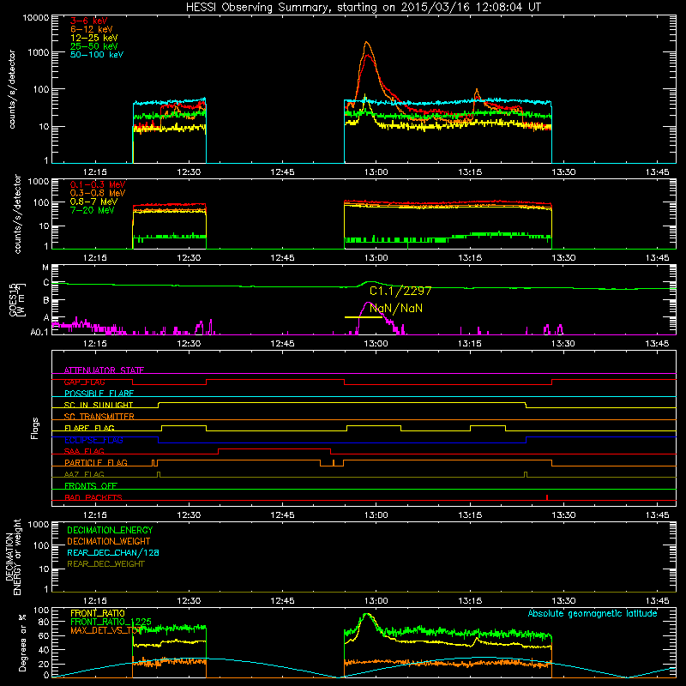Click the 'A0.1' tick in GOES panel
The width and height of the screenshot is (686, 686).
click(39, 332)
